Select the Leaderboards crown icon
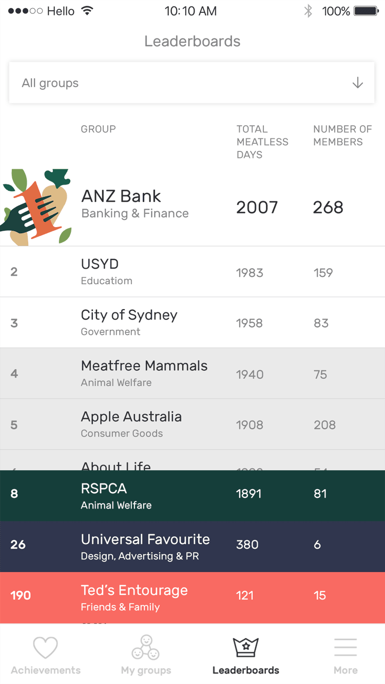Screen dimensions: 385x684 (246, 647)
